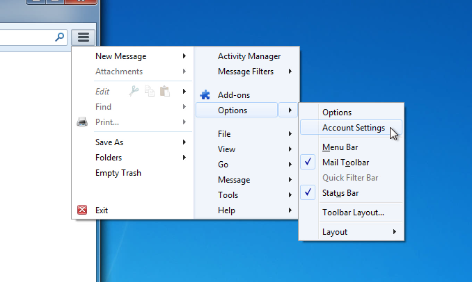Screen dimensions: 472x282
Task: Expand the Print submenu arrow
Action: point(184,122)
